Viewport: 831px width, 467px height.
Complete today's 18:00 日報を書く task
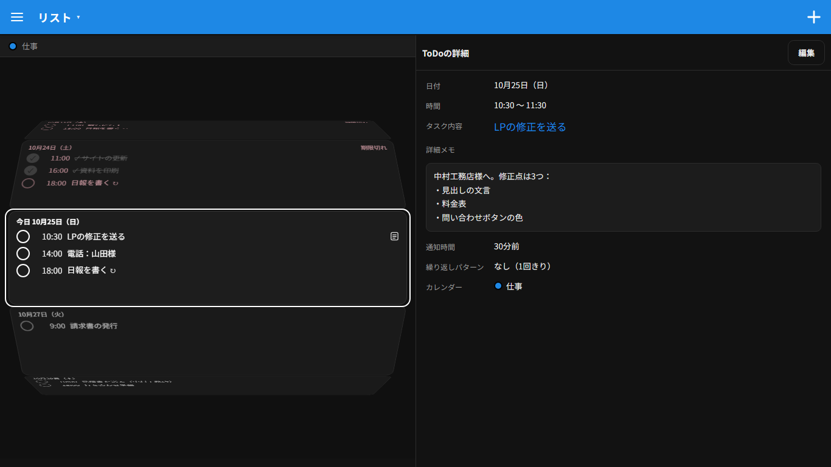tap(23, 271)
